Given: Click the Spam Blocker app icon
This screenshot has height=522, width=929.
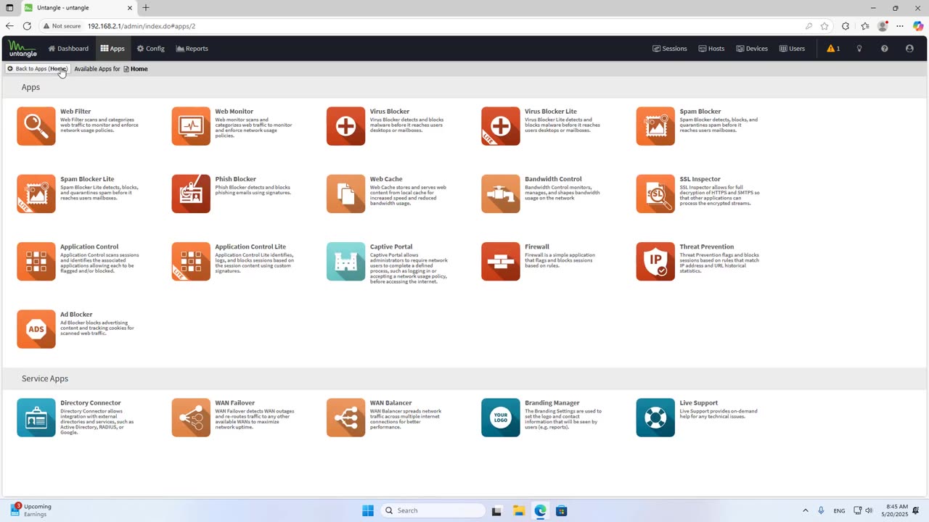Looking at the screenshot, I should click(655, 126).
